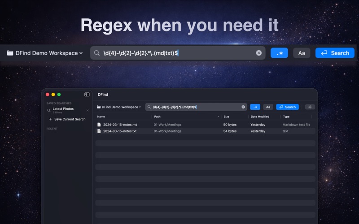Click the 50 bytes size cell
This screenshot has width=359, height=224.
pyautogui.click(x=230, y=125)
